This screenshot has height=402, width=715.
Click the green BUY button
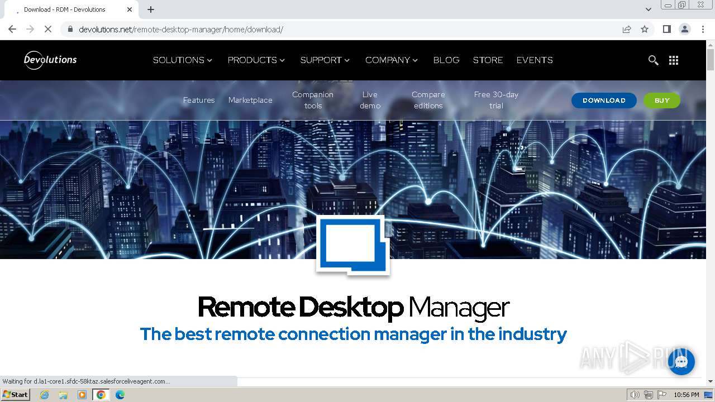[x=662, y=100]
